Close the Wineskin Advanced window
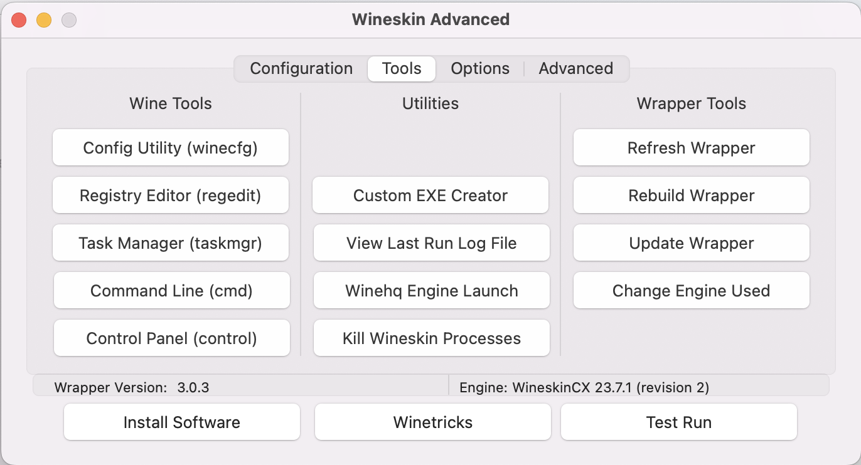 19,20
